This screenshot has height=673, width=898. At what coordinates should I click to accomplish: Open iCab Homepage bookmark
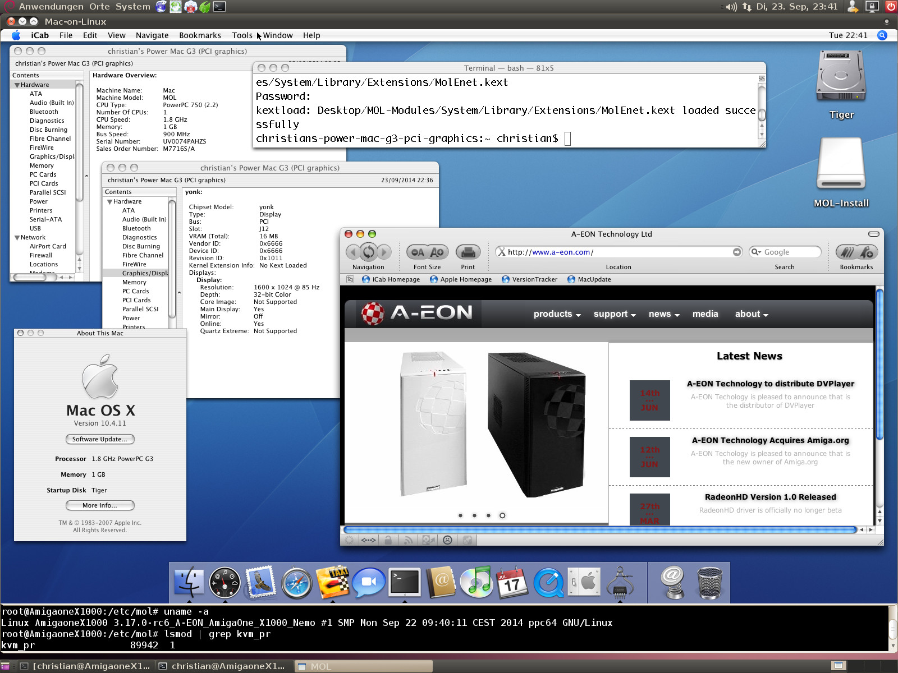[391, 279]
